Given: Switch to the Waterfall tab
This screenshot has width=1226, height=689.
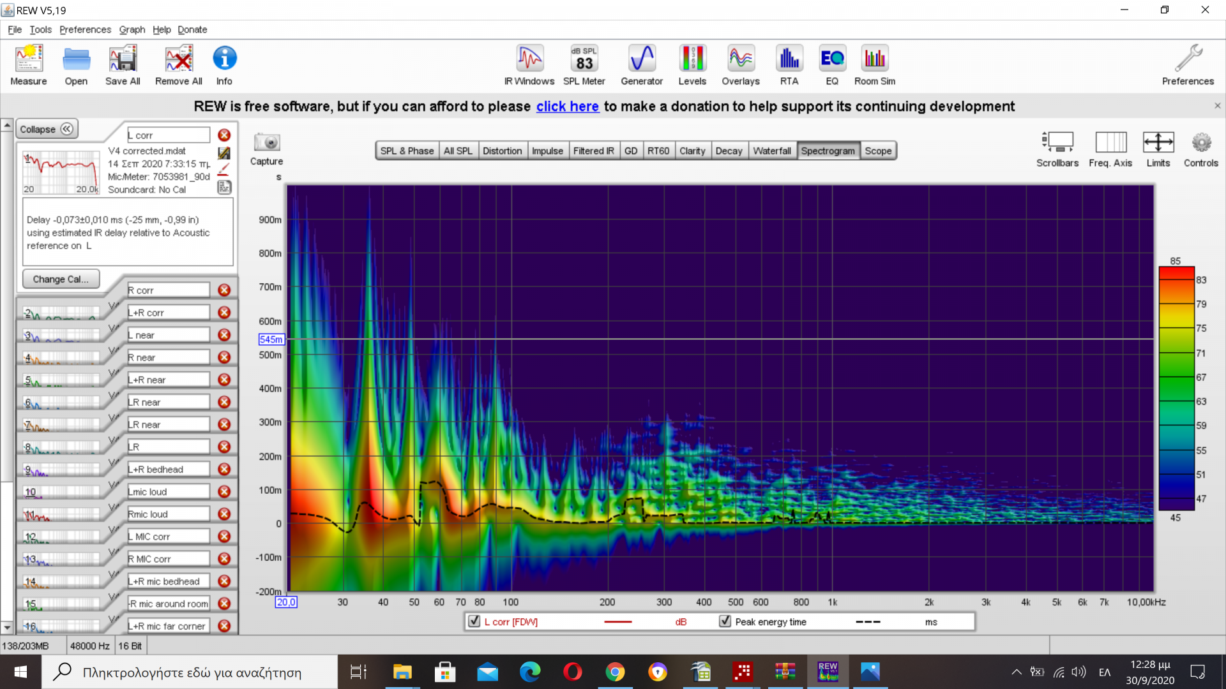Looking at the screenshot, I should [x=771, y=151].
